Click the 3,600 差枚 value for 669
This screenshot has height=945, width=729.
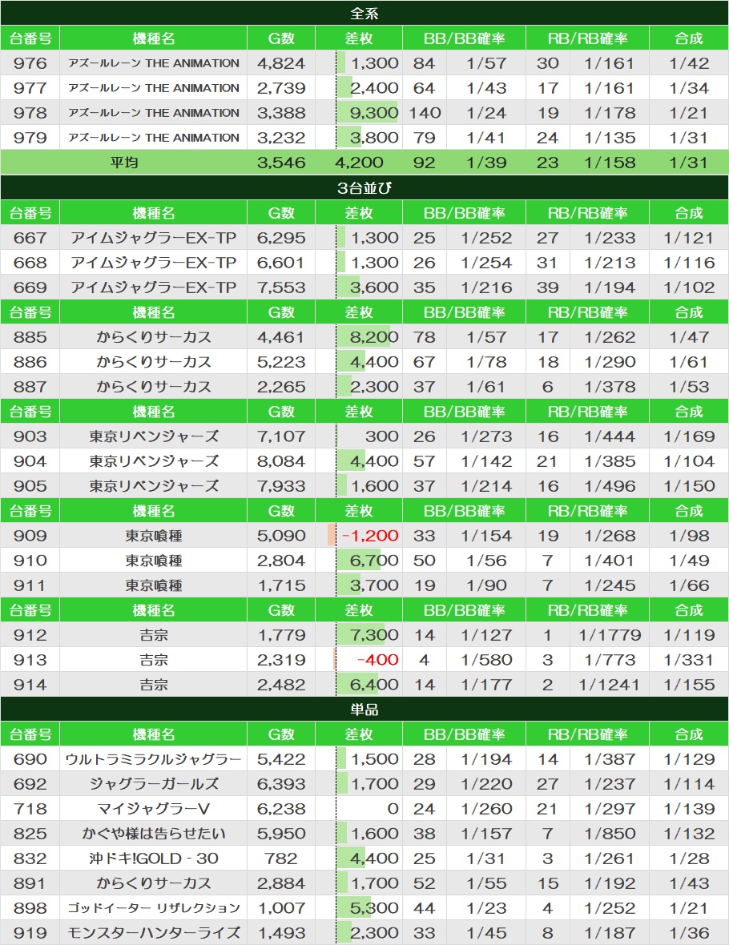373,288
